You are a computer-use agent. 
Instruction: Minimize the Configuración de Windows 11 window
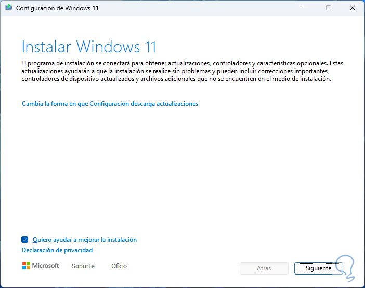(x=305, y=8)
